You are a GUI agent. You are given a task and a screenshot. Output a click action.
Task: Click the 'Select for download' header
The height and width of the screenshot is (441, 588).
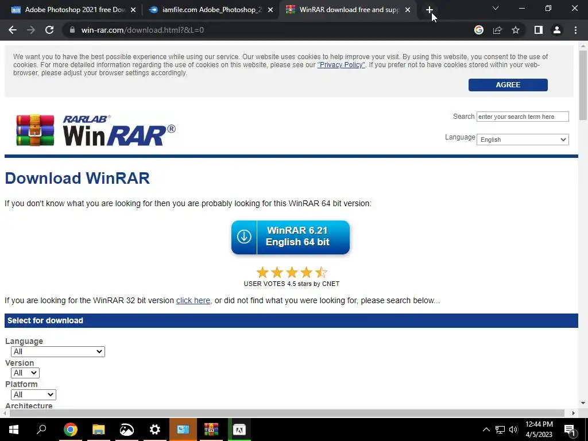tap(45, 320)
